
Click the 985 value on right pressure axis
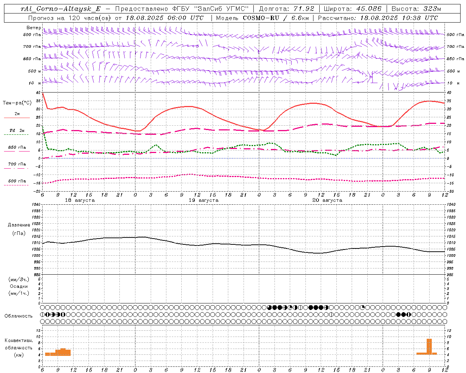(x=451, y=275)
